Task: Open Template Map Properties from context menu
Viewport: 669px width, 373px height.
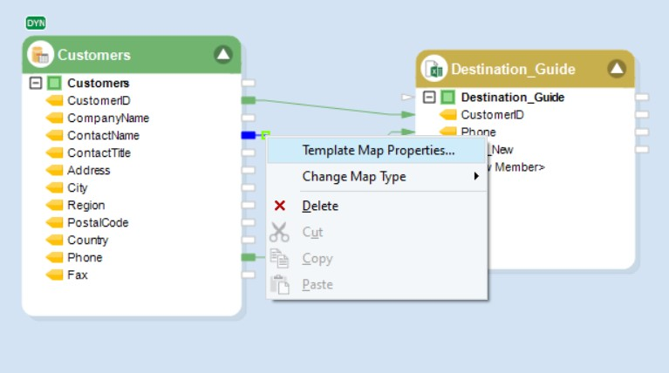Action: pyautogui.click(x=378, y=150)
